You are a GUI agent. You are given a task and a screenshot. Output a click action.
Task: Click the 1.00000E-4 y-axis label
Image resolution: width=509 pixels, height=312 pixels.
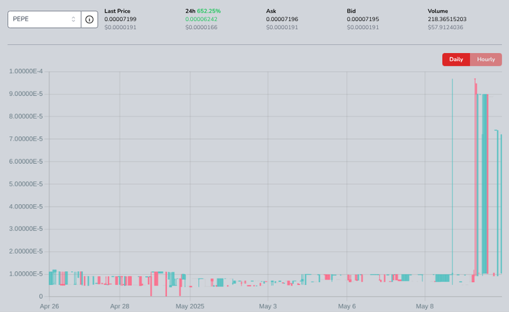[x=26, y=72]
